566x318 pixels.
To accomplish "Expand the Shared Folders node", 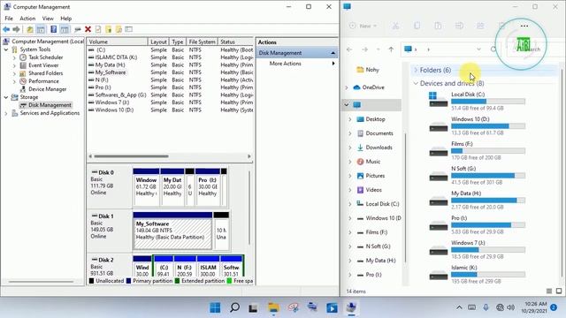I will [x=14, y=73].
